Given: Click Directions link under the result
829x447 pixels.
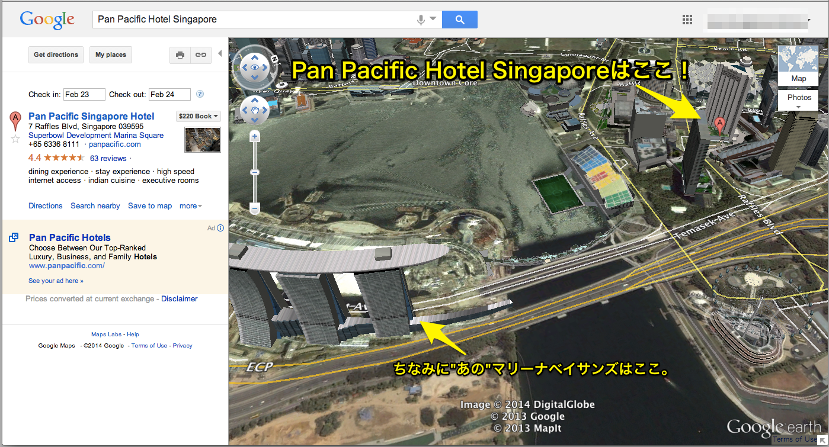Looking at the screenshot, I should point(46,206).
